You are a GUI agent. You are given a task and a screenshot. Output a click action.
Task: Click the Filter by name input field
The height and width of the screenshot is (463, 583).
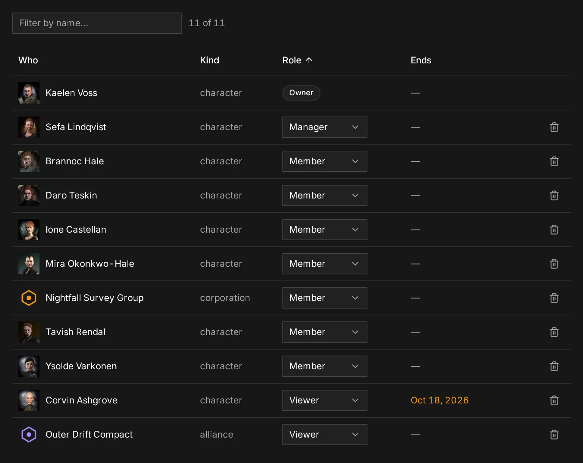pos(97,23)
